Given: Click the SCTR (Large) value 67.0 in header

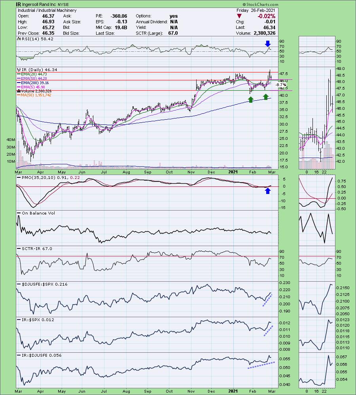Looking at the screenshot, I should tap(173, 33).
